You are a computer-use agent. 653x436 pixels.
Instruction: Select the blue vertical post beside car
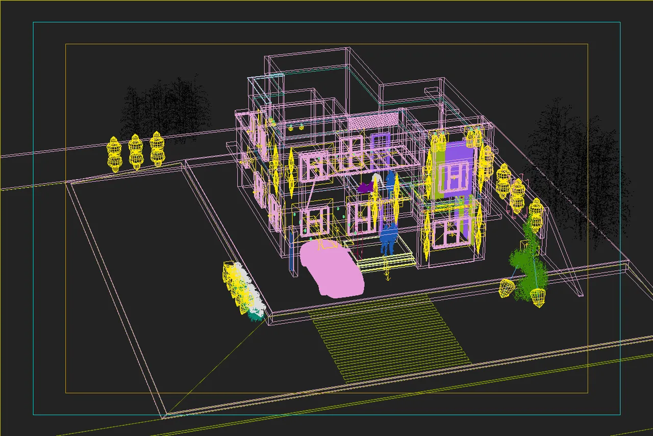click(x=291, y=251)
